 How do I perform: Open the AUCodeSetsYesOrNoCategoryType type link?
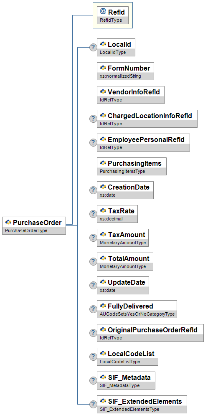click(x=137, y=314)
